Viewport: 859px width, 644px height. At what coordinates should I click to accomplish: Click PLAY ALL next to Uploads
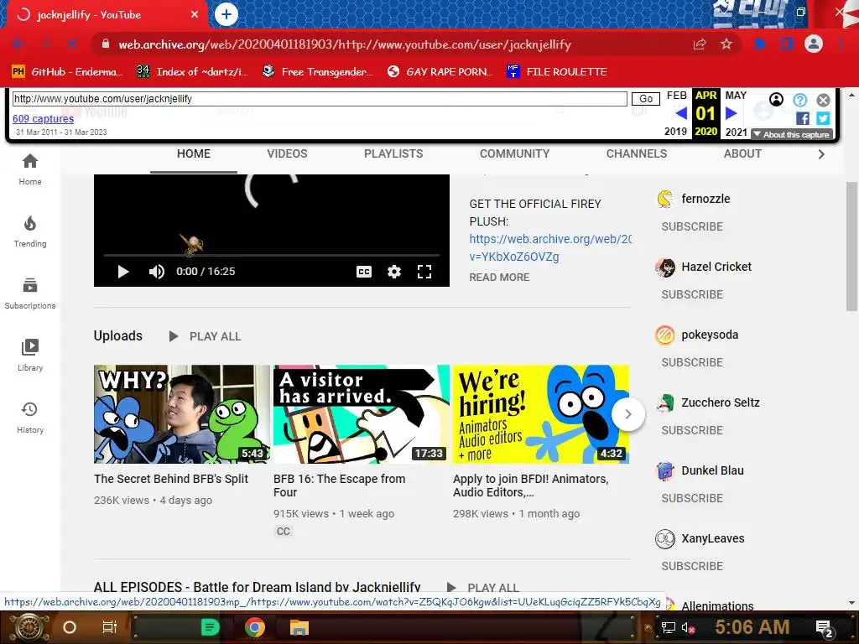point(205,336)
